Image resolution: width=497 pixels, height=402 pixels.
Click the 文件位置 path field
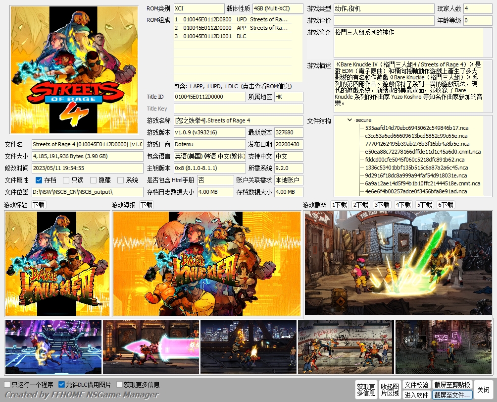tap(87, 192)
